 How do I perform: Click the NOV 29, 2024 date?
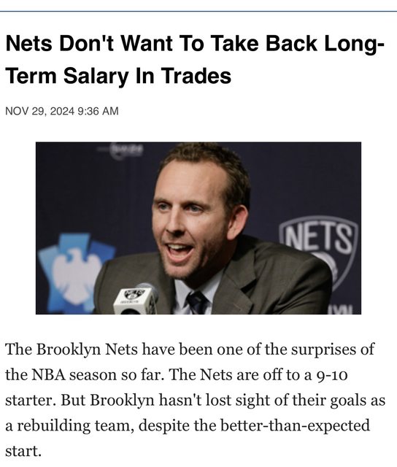pyautogui.click(x=39, y=111)
